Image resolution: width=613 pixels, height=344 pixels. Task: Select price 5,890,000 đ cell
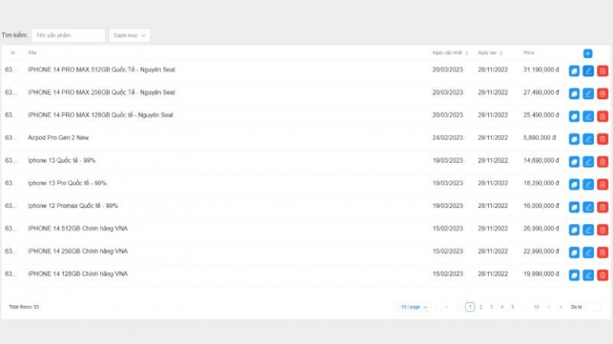click(540, 137)
